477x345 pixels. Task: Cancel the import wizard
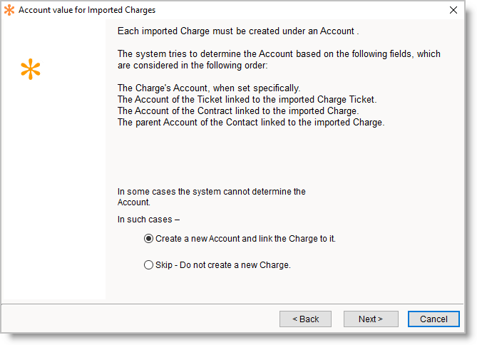(433, 319)
